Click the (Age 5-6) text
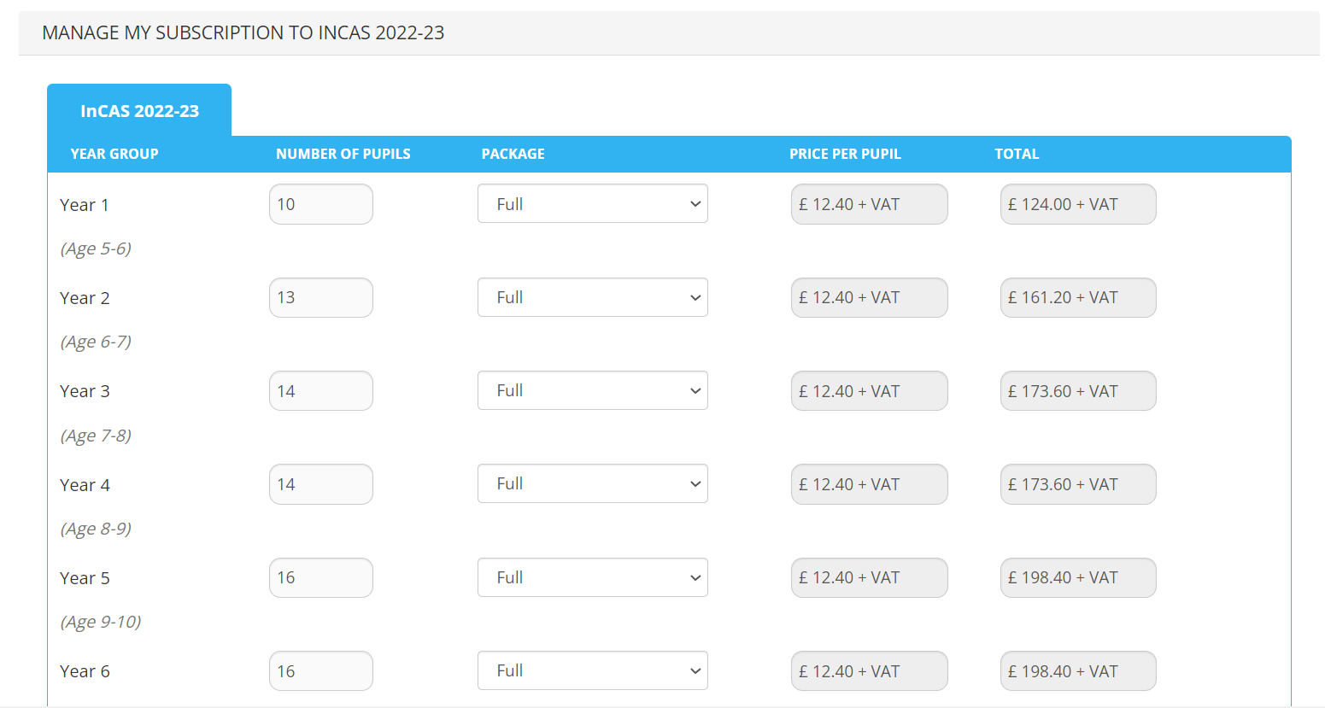 tap(96, 249)
